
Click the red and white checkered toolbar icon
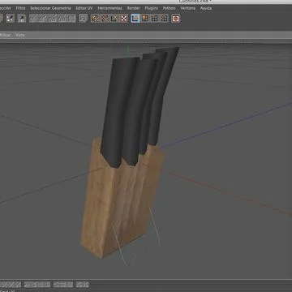124,19
